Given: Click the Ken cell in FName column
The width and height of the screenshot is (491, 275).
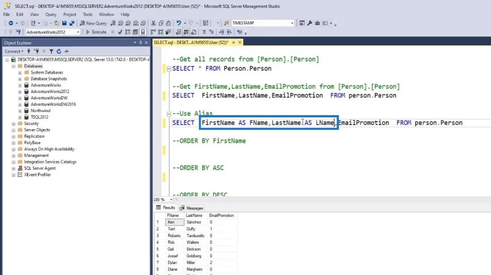Looking at the screenshot, I should tap(175, 222).
